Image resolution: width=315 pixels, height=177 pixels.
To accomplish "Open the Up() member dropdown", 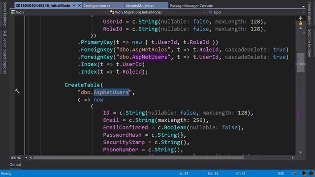I will (x=303, y=12).
